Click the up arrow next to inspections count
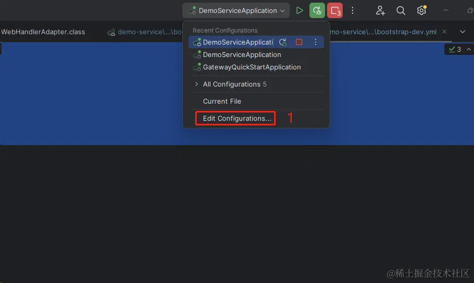The height and width of the screenshot is (283, 474). 469,49
